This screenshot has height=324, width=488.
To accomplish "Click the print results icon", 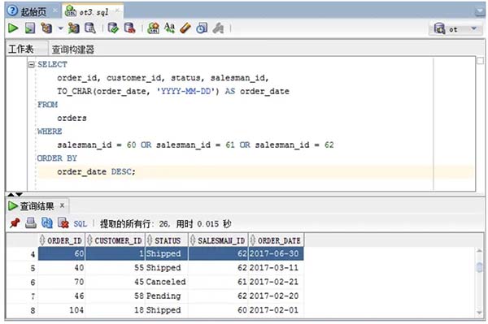I will pos(31,223).
